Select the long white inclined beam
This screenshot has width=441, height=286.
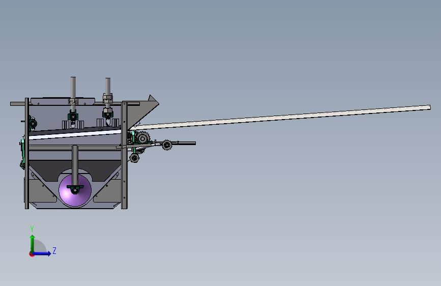point(281,117)
